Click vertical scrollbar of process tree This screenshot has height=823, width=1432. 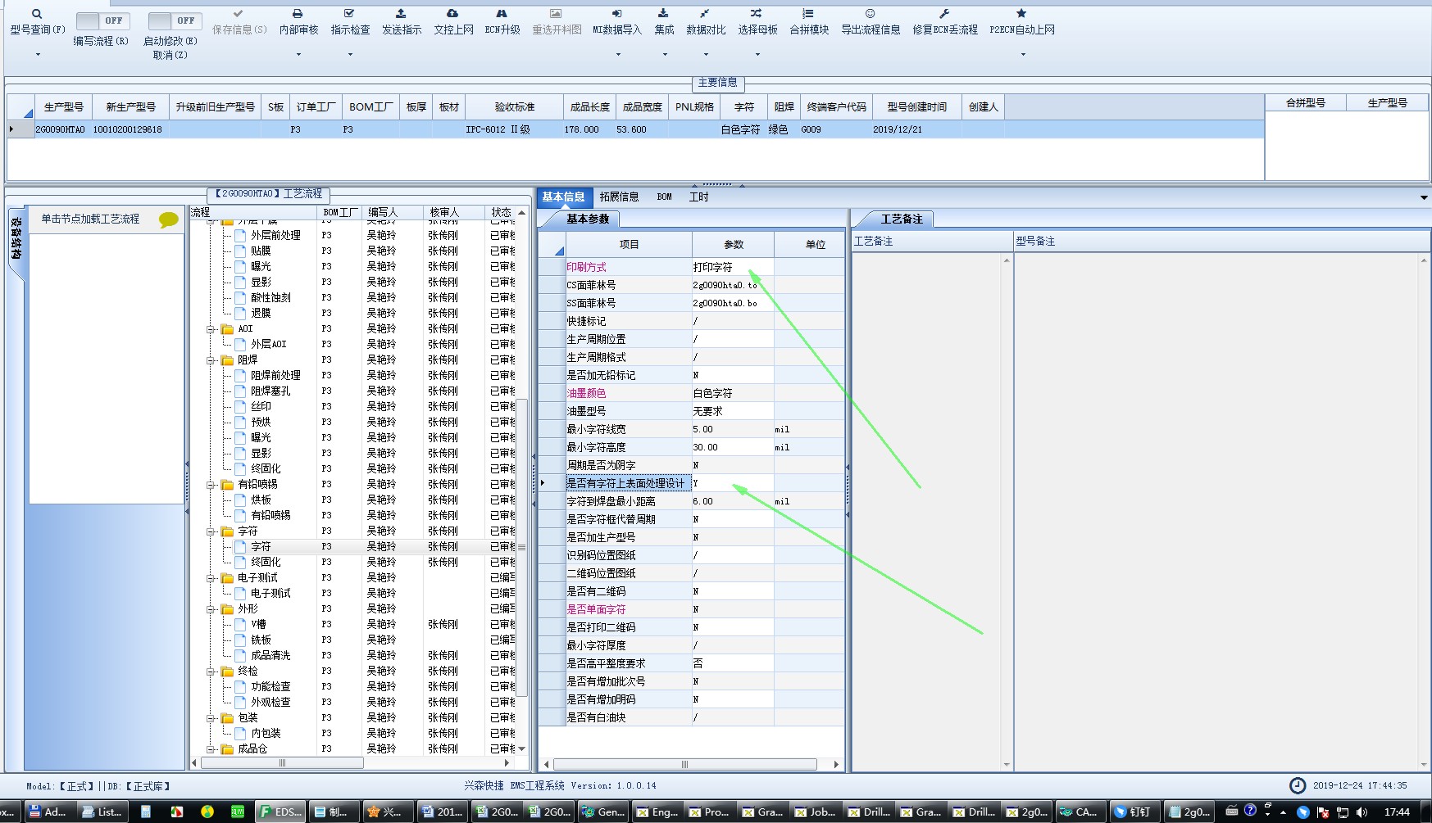click(521, 547)
